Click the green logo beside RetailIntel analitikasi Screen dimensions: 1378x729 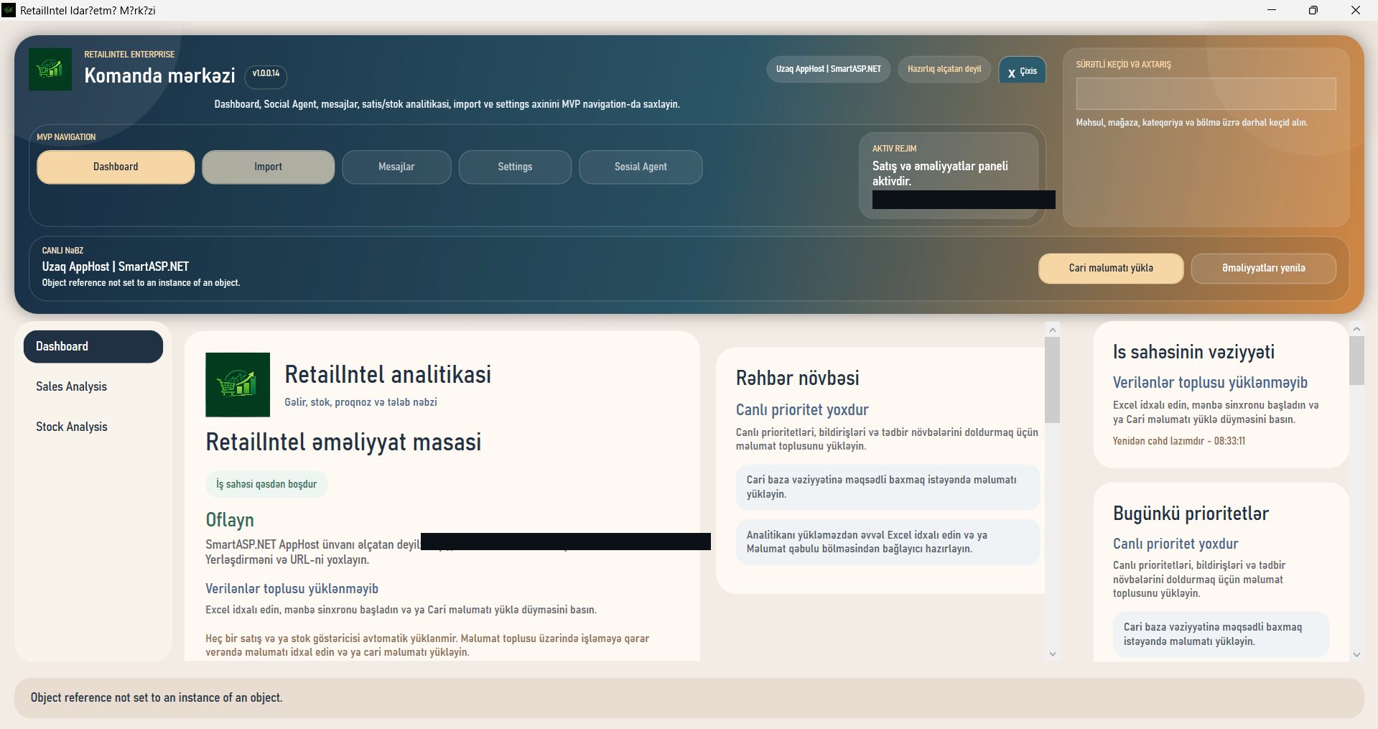(x=238, y=384)
